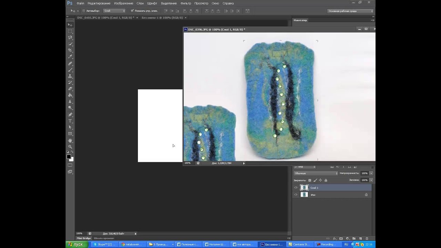Open the Основная рабочая среда workspace dropdown
The image size is (441, 248).
pyautogui.click(x=350, y=11)
